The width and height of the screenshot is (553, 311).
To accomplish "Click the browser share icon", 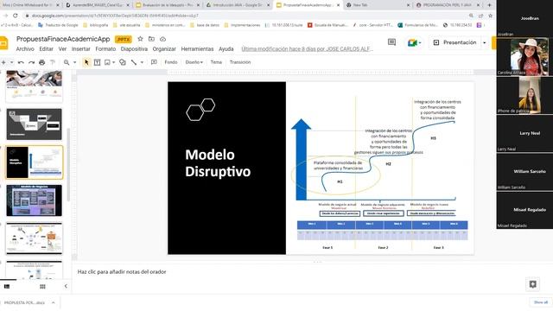I will pos(480,16).
